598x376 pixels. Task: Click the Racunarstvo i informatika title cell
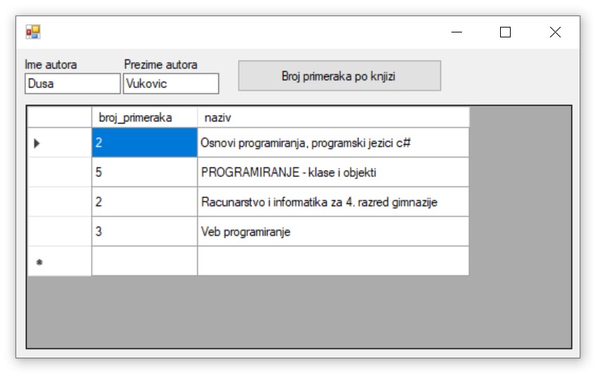pos(332,202)
